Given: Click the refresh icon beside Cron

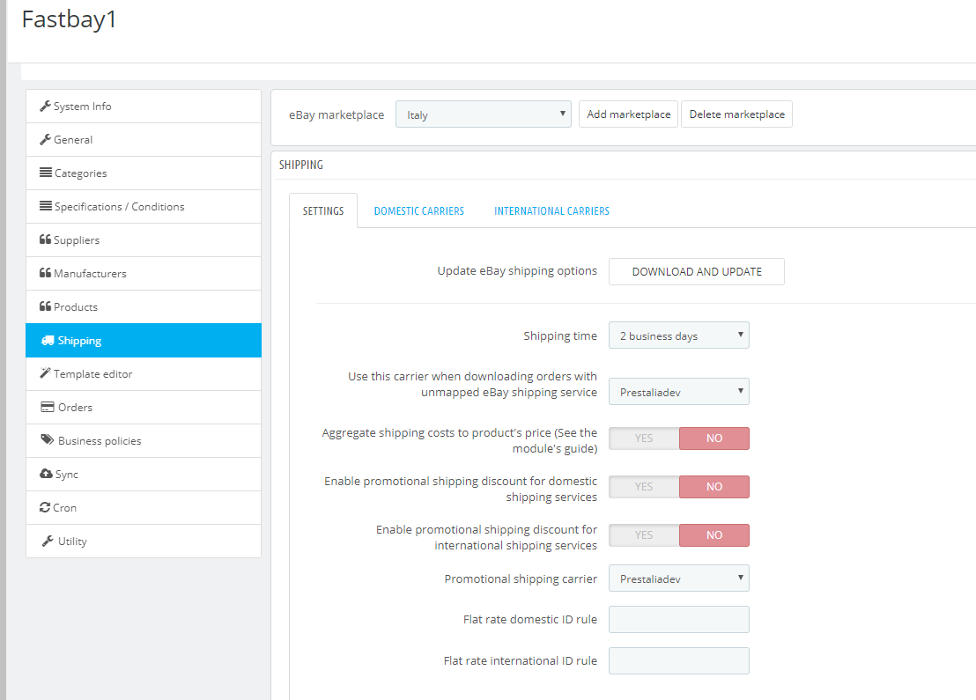Looking at the screenshot, I should point(45,507).
